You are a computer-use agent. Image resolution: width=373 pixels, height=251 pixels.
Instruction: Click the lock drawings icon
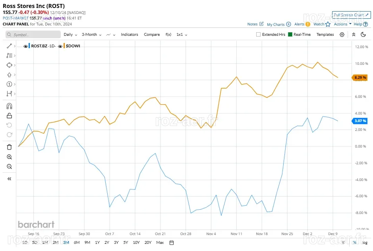[9, 116]
